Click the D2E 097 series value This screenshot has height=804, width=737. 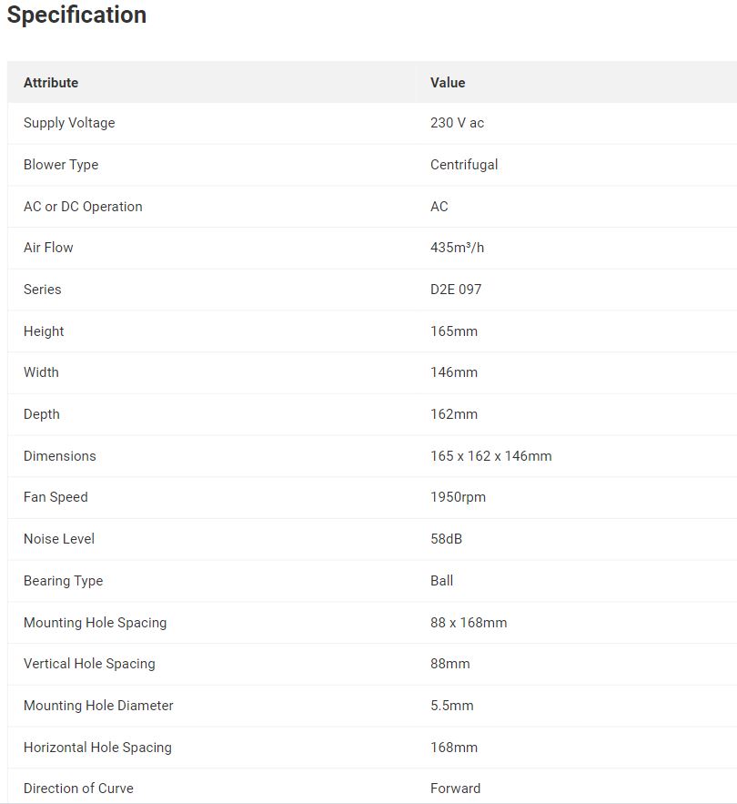456,290
